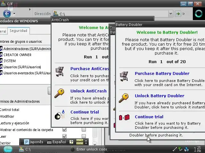
Task: Click the AntiCrash window title bar
Action: pyautogui.click(x=102, y=20)
